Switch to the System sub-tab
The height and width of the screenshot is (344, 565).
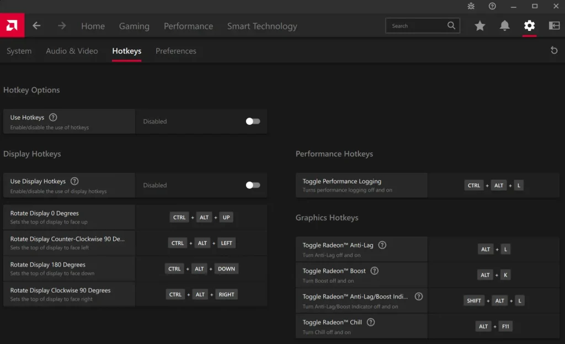19,51
